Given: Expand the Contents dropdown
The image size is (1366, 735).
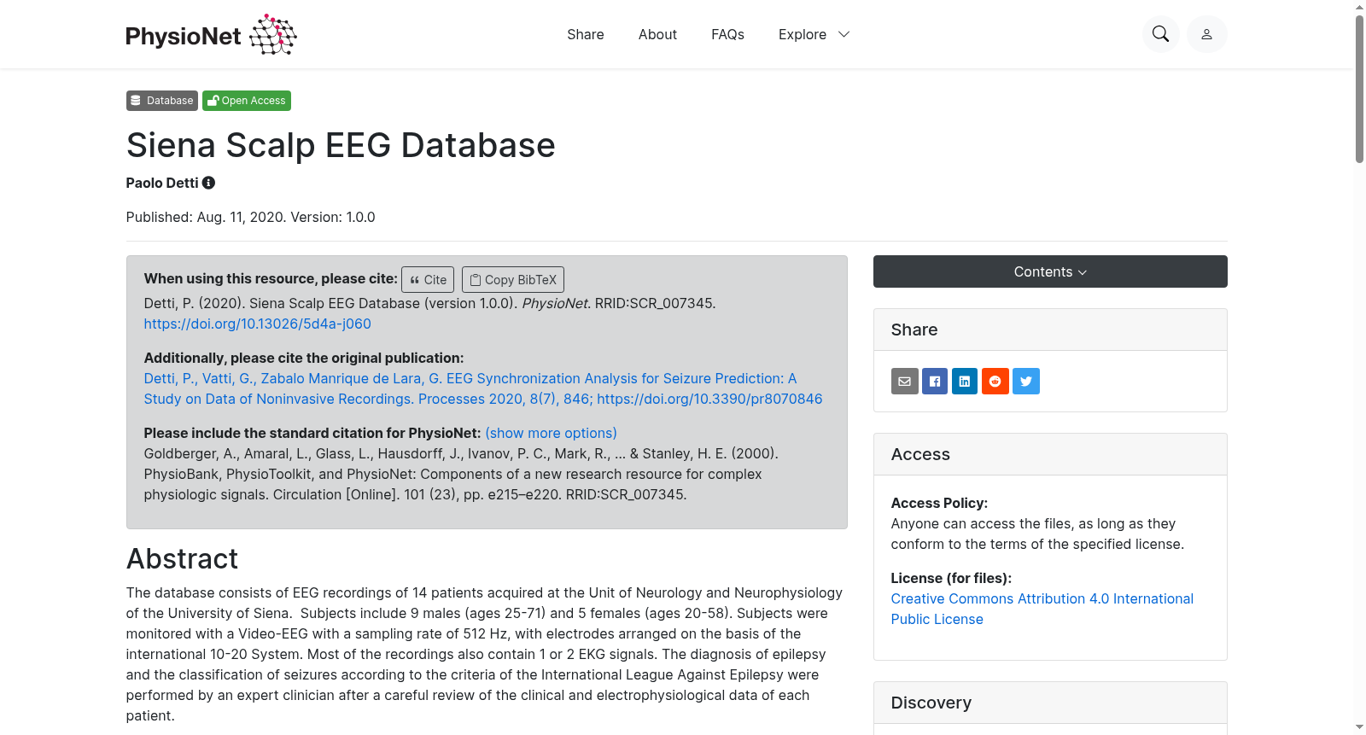Looking at the screenshot, I should pos(1050,271).
